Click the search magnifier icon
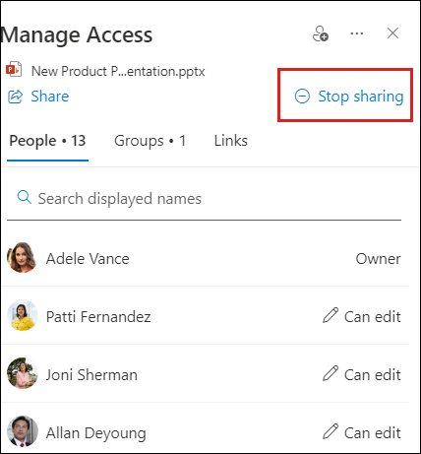This screenshot has width=421, height=454. tap(24, 197)
